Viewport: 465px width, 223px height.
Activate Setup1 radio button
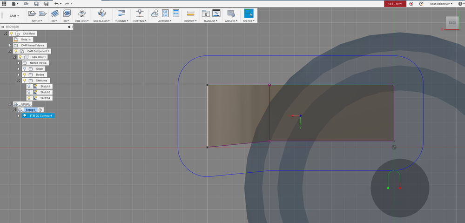coord(40,110)
